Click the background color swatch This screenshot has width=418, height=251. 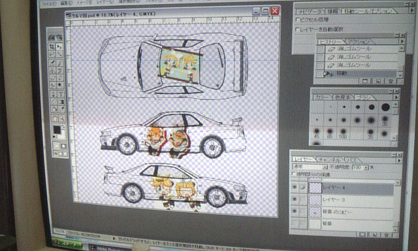[61, 135]
